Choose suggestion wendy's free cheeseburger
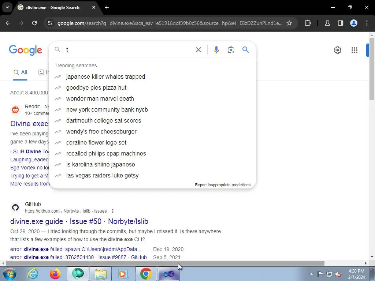The image size is (375, 281). (153, 132)
